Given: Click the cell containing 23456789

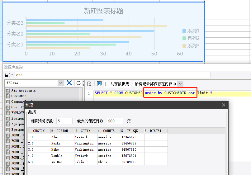Looking at the screenshot, I should [x=133, y=143].
